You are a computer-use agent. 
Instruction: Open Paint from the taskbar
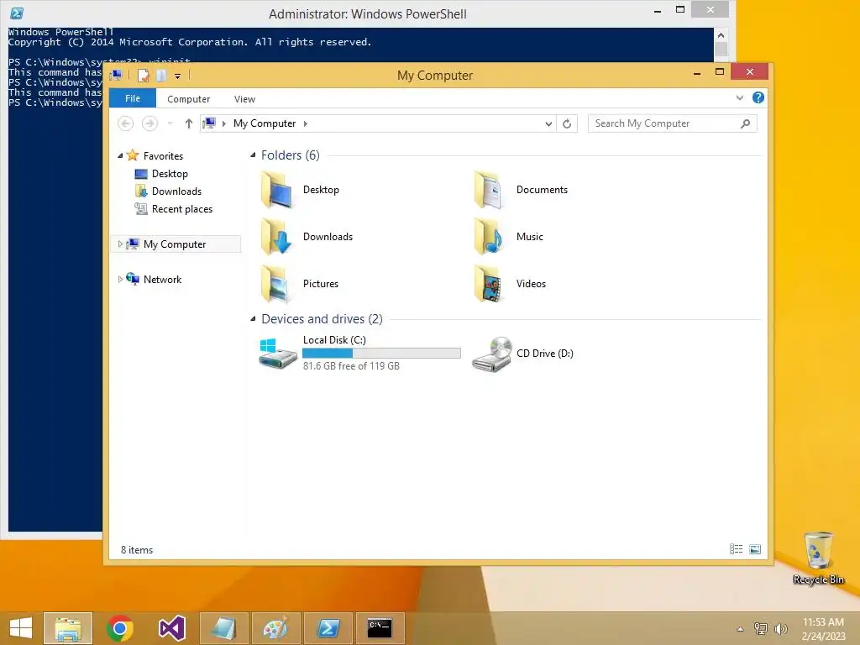[275, 628]
